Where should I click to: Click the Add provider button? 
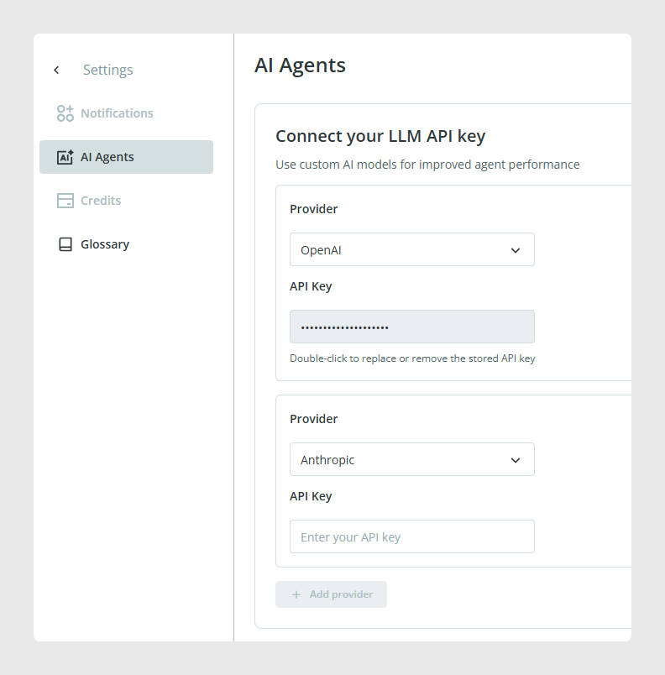click(331, 594)
